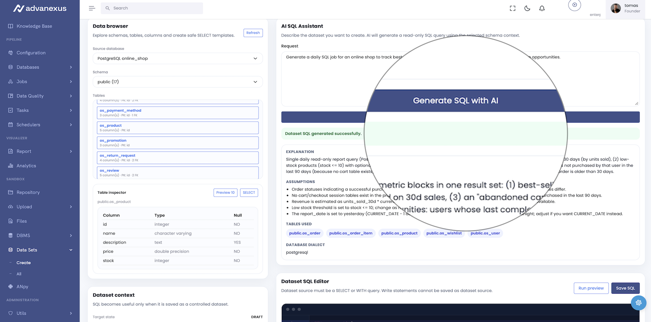Open the Report icon in the sidebar
Screen dimensions: 651x322
[x=11, y=151]
